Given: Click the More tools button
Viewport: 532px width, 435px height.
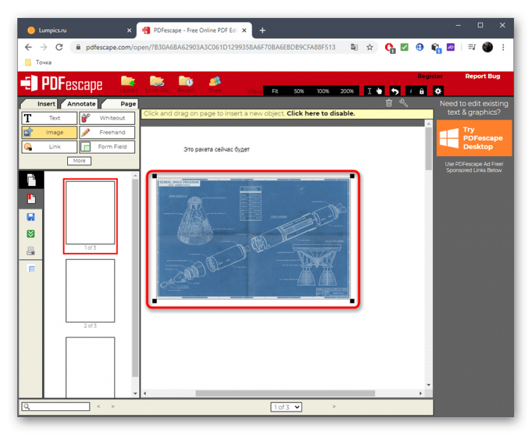Looking at the screenshot, I should [x=79, y=161].
